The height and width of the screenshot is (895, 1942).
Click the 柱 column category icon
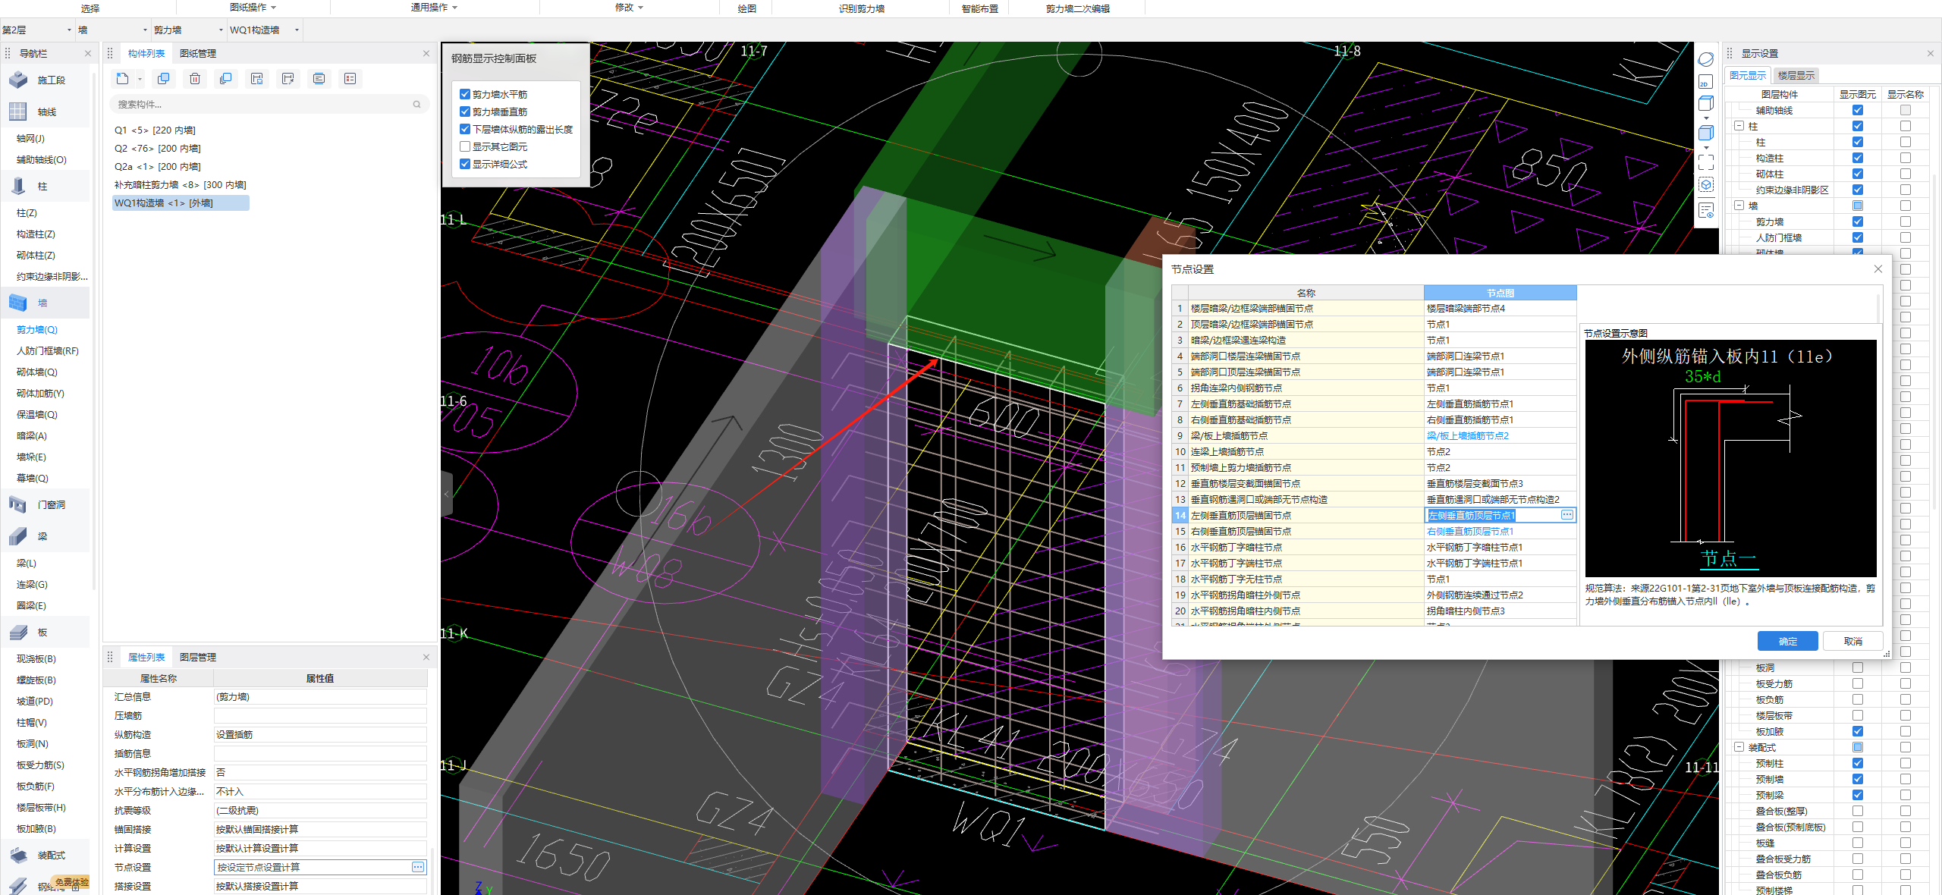(18, 186)
